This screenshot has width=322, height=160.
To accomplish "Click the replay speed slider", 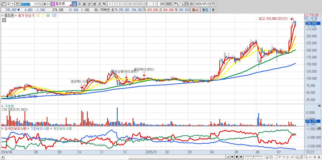I will (x=254, y=157).
